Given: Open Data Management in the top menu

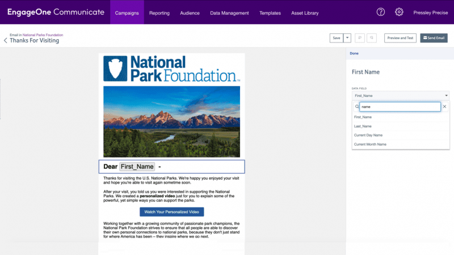Looking at the screenshot, I should pos(229,13).
